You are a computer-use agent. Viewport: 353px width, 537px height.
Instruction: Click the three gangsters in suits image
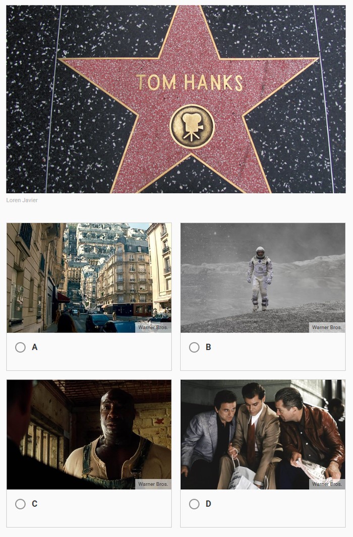click(263, 435)
